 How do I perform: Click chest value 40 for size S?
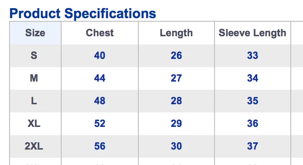[x=100, y=55]
